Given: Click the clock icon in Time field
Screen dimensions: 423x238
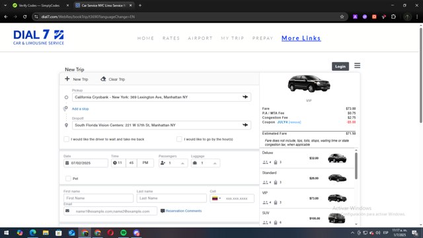Looking at the screenshot, I should (x=115, y=163).
